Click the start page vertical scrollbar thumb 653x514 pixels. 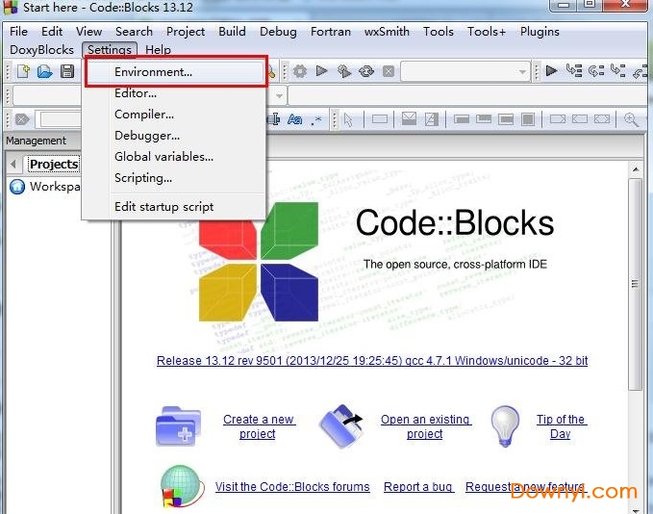pyautogui.click(x=635, y=284)
